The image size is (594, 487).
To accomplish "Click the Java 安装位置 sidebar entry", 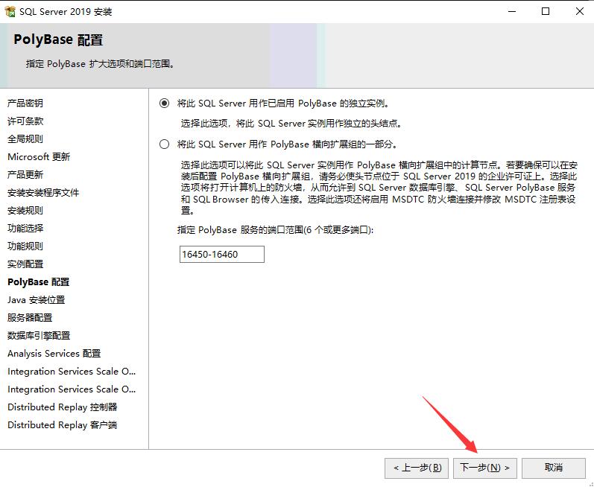I will coord(37,299).
